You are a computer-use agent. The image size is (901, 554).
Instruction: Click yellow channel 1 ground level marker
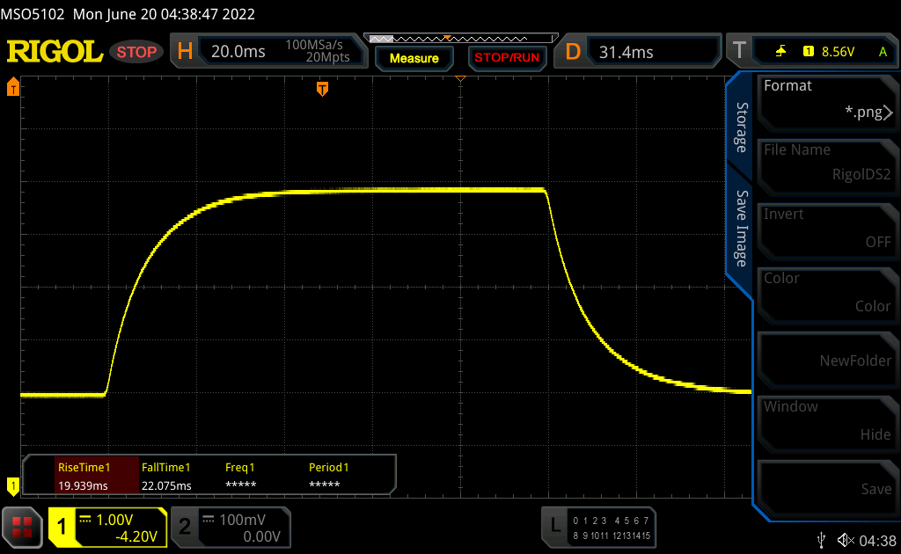[x=13, y=485]
